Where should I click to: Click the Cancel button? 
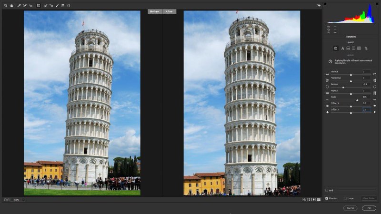pyautogui.click(x=350, y=208)
